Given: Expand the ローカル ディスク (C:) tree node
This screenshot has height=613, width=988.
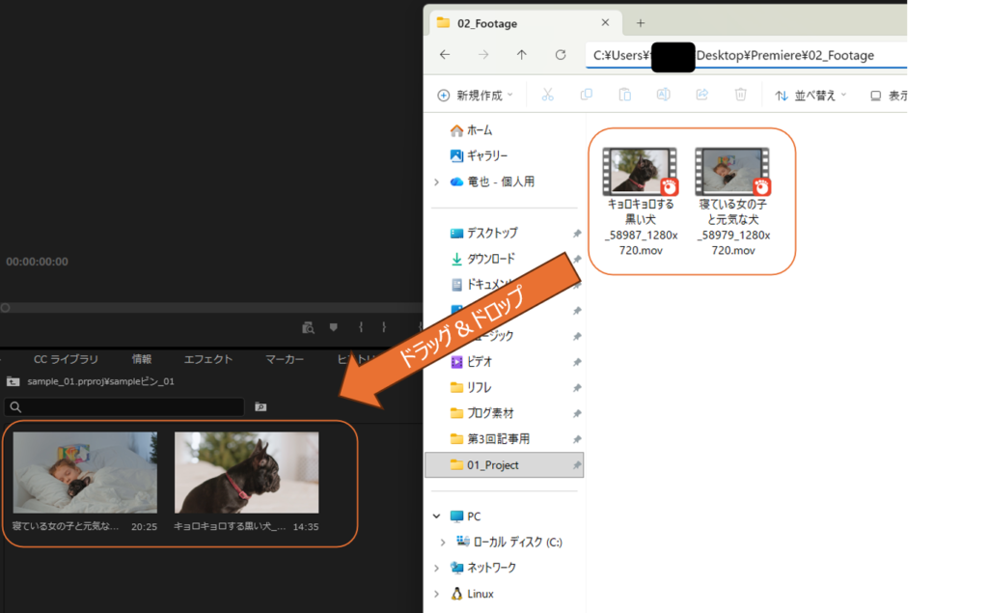Looking at the screenshot, I should click(x=443, y=543).
